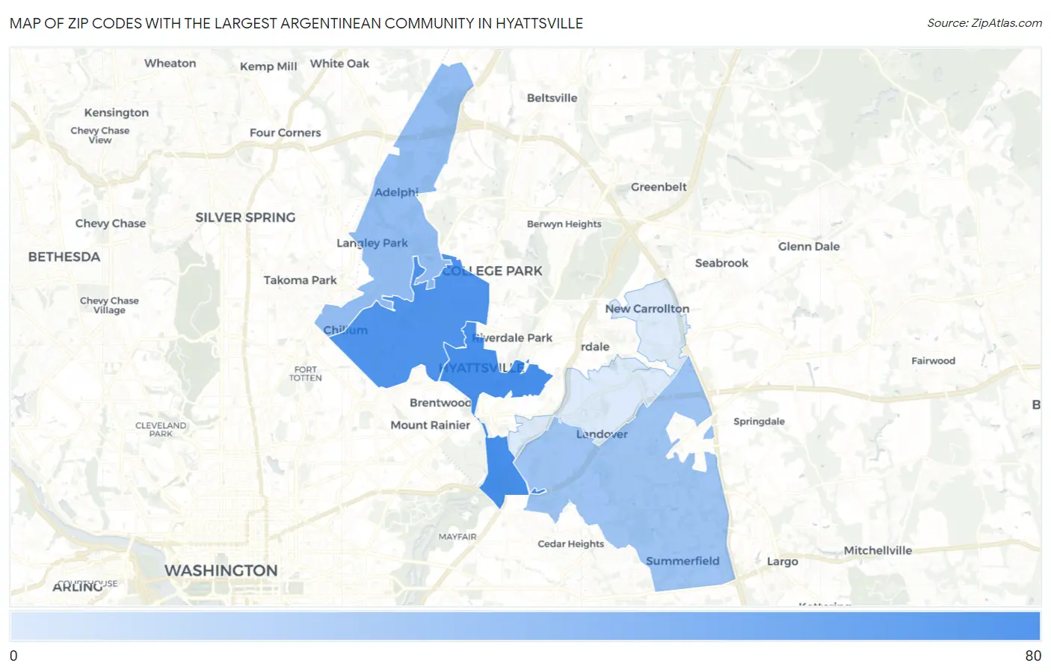Click the MAYFAIR label

(x=457, y=537)
